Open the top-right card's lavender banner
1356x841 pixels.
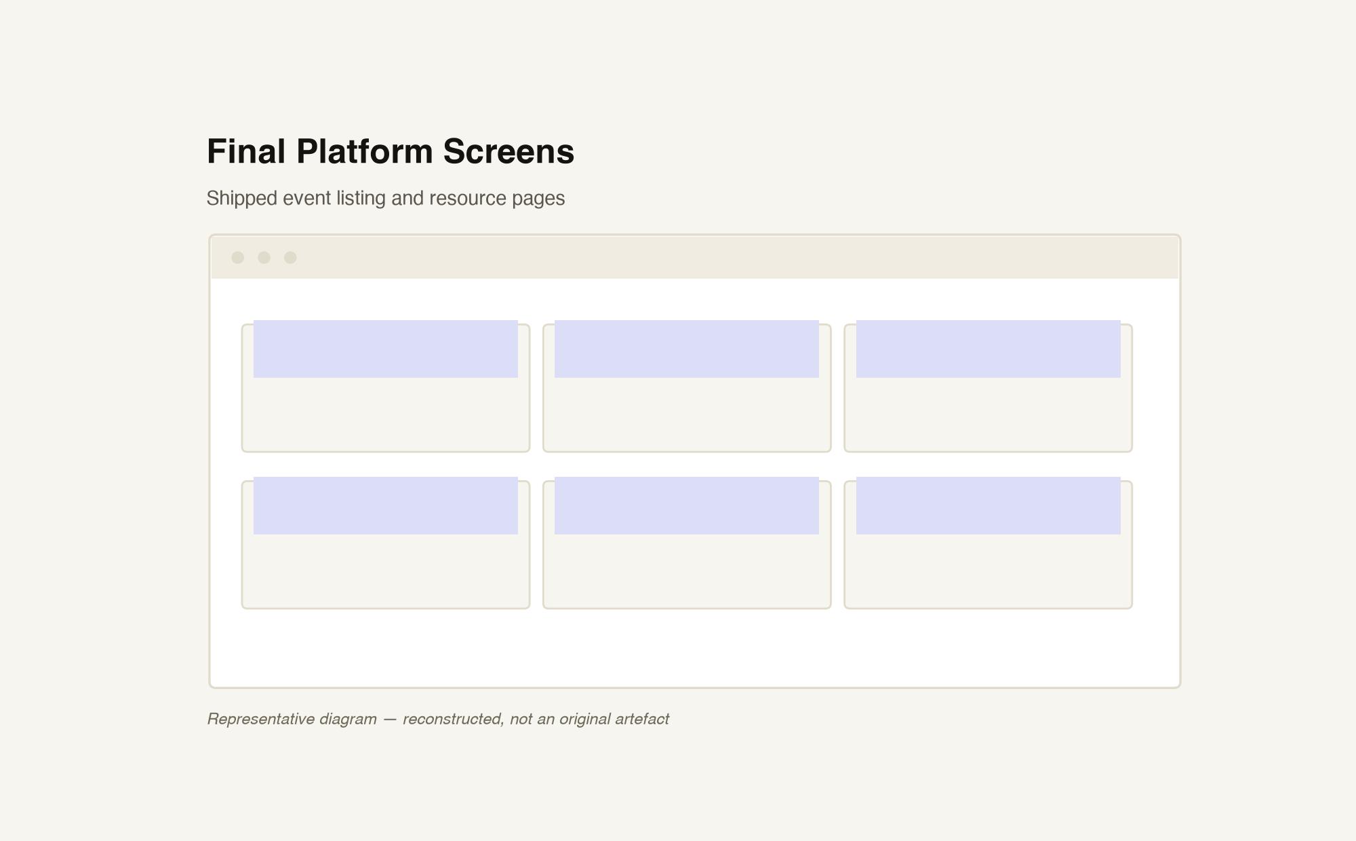pyautogui.click(x=989, y=349)
